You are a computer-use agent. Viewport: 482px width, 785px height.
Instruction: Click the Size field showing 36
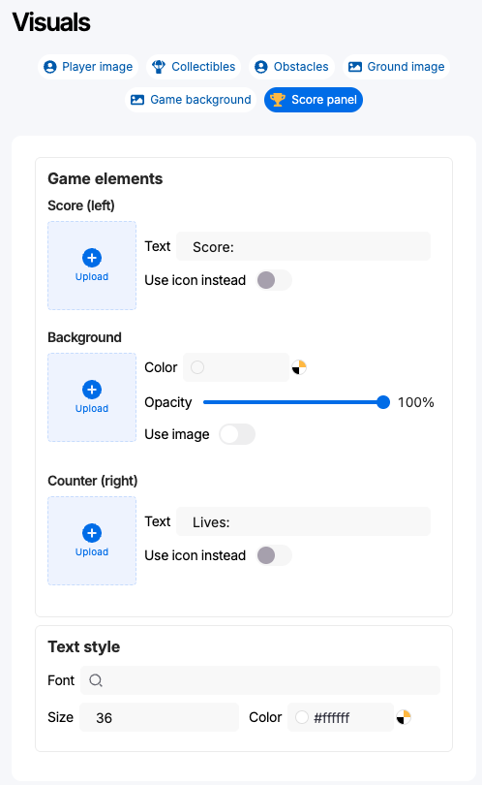click(x=159, y=717)
